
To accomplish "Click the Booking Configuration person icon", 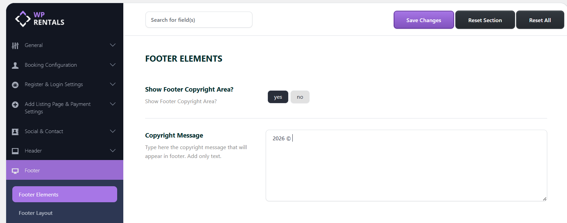I will click(x=15, y=65).
